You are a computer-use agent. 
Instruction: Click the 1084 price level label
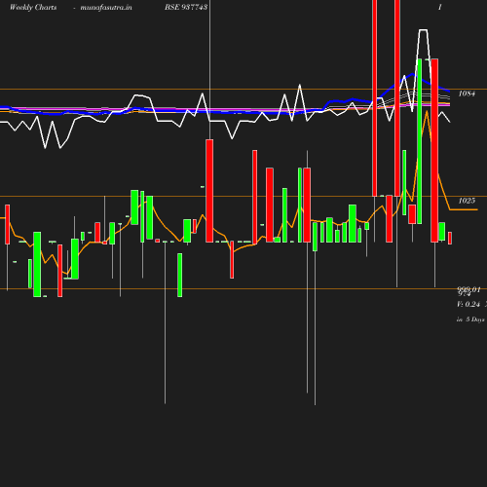[x=467, y=94]
